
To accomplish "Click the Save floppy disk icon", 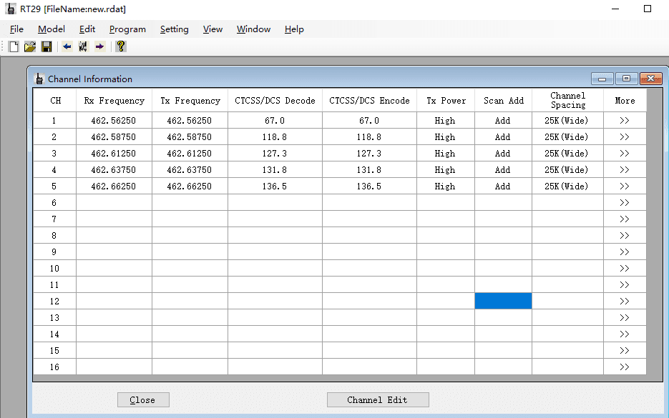I will [x=47, y=46].
